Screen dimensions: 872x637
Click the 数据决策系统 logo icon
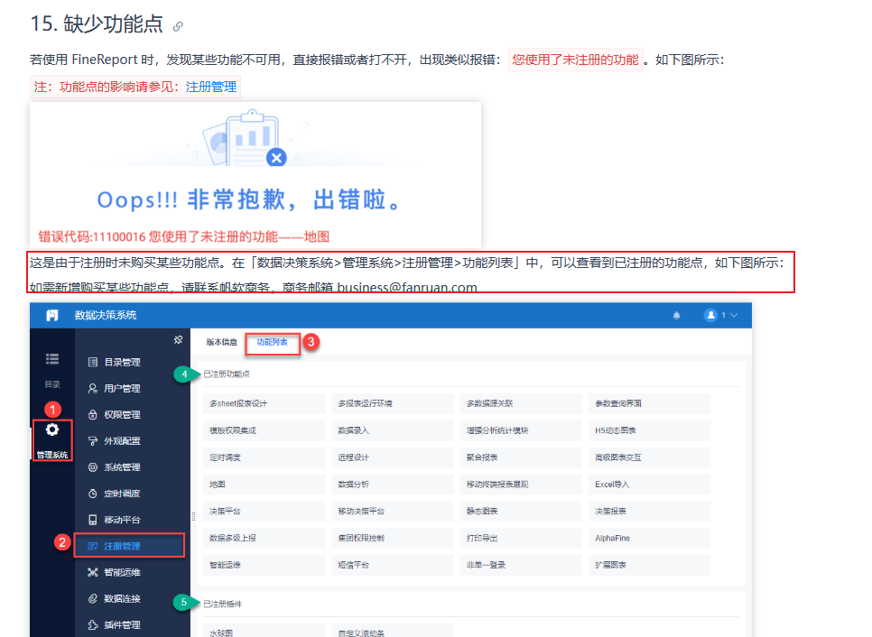pos(52,315)
